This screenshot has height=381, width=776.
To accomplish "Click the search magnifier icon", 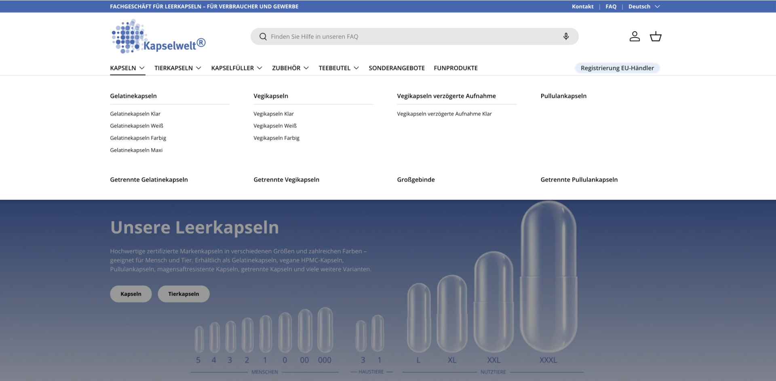I will (x=263, y=37).
